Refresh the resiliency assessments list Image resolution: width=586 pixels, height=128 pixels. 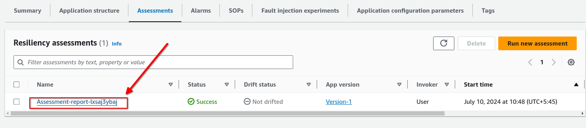click(x=443, y=43)
